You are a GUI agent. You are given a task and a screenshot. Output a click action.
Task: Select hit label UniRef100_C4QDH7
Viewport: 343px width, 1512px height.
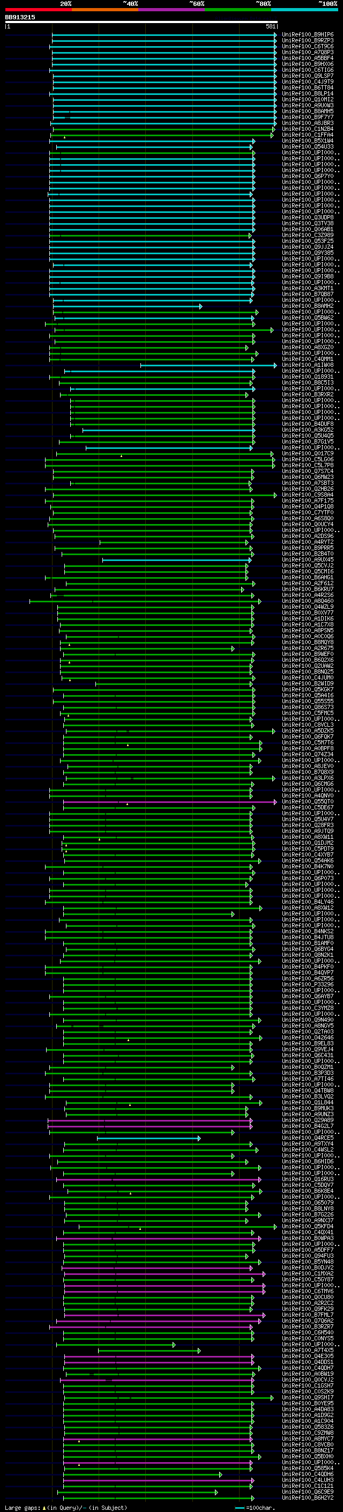(307, 1368)
